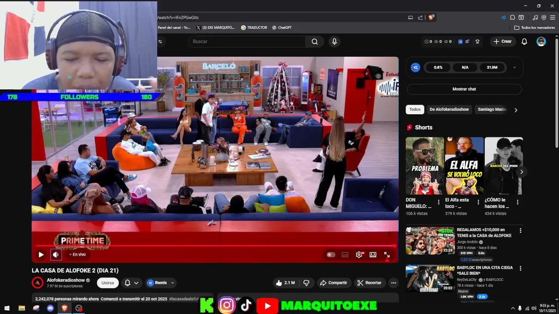Image resolution: width=559 pixels, height=314 pixels.
Task: Click the YouTube search field
Action: pos(247,41)
